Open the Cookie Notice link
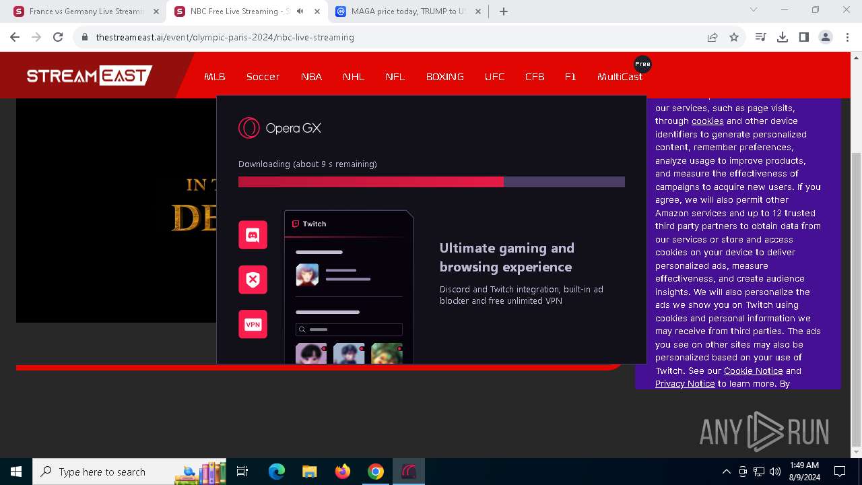This screenshot has height=485, width=862. (x=753, y=370)
